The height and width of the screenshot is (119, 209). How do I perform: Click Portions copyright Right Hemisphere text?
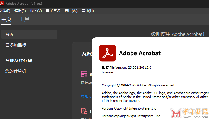[131, 116]
